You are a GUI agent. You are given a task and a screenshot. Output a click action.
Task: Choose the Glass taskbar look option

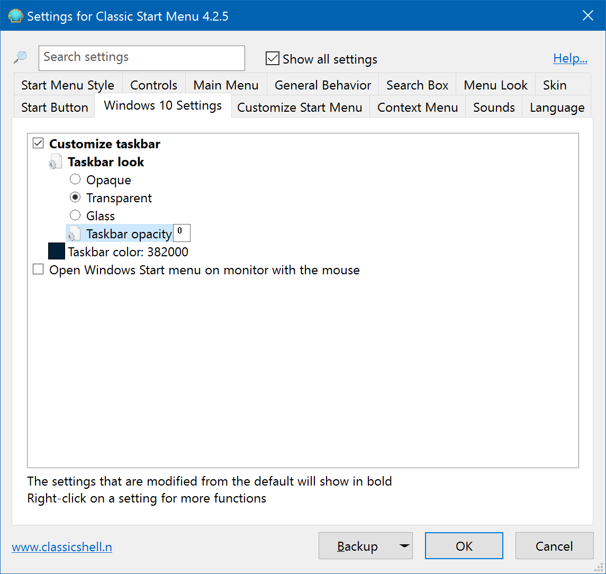pyautogui.click(x=75, y=215)
